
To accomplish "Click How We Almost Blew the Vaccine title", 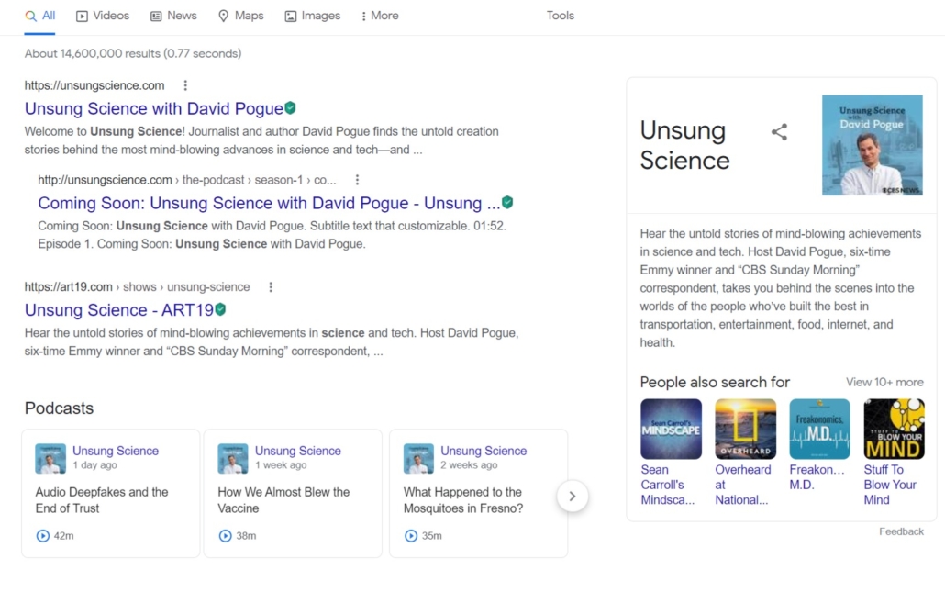I will pos(283,500).
